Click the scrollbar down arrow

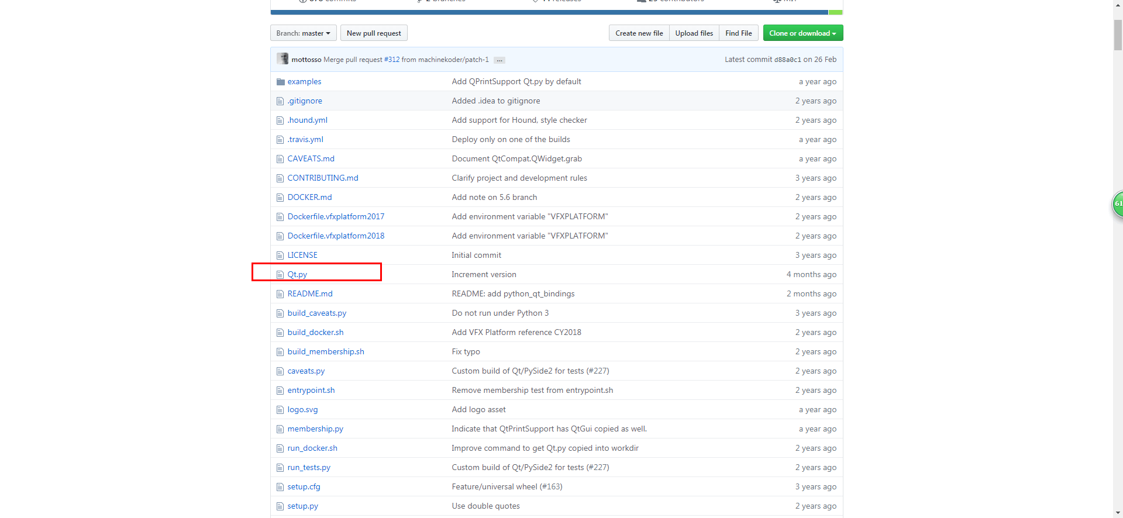(1118, 513)
